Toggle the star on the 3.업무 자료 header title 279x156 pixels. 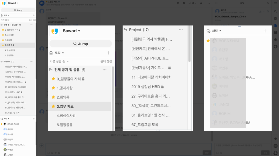click(x=46, y=1)
